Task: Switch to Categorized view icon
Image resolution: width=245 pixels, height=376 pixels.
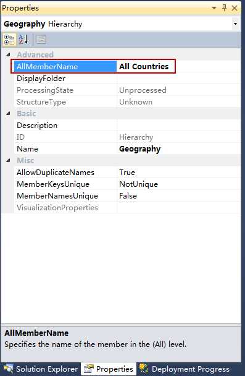Action: pos(10,40)
